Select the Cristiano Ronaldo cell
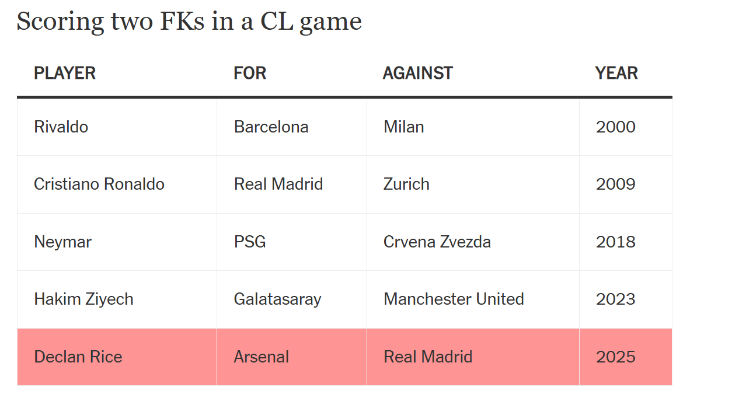 (117, 184)
